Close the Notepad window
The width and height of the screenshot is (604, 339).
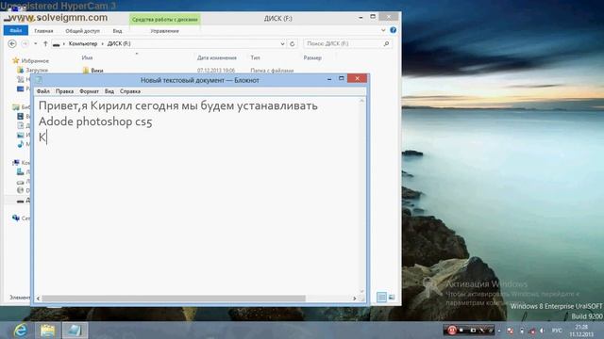[x=357, y=78]
